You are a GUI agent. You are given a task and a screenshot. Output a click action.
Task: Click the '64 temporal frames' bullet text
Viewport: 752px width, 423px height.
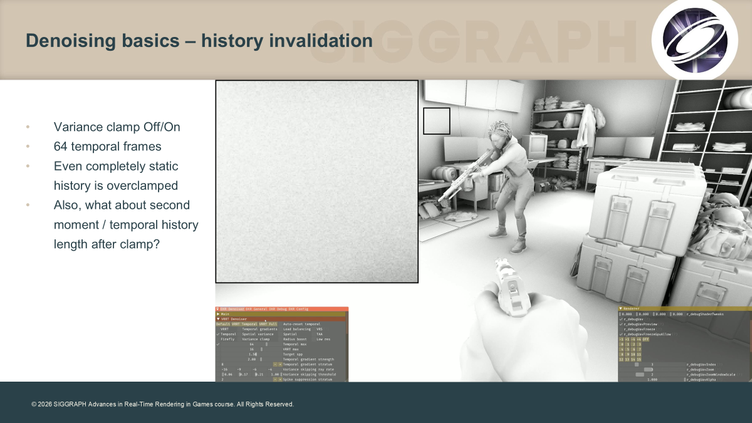[x=108, y=147]
